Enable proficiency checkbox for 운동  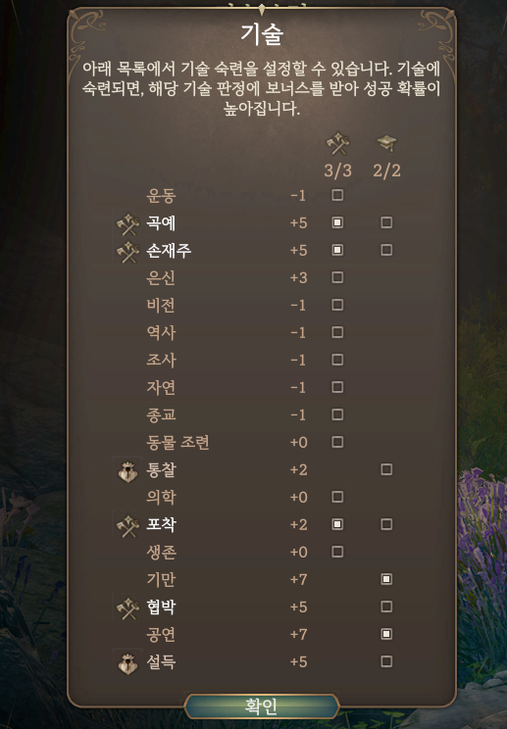coord(337,195)
